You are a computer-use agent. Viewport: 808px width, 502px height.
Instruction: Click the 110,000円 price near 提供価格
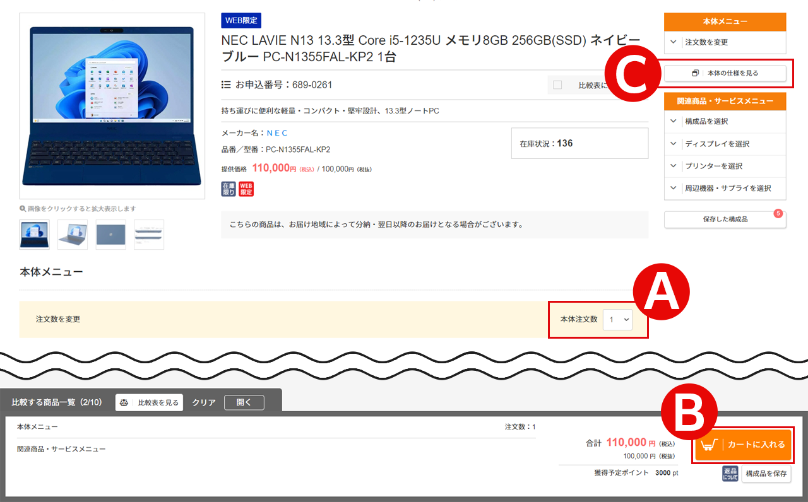274,168
